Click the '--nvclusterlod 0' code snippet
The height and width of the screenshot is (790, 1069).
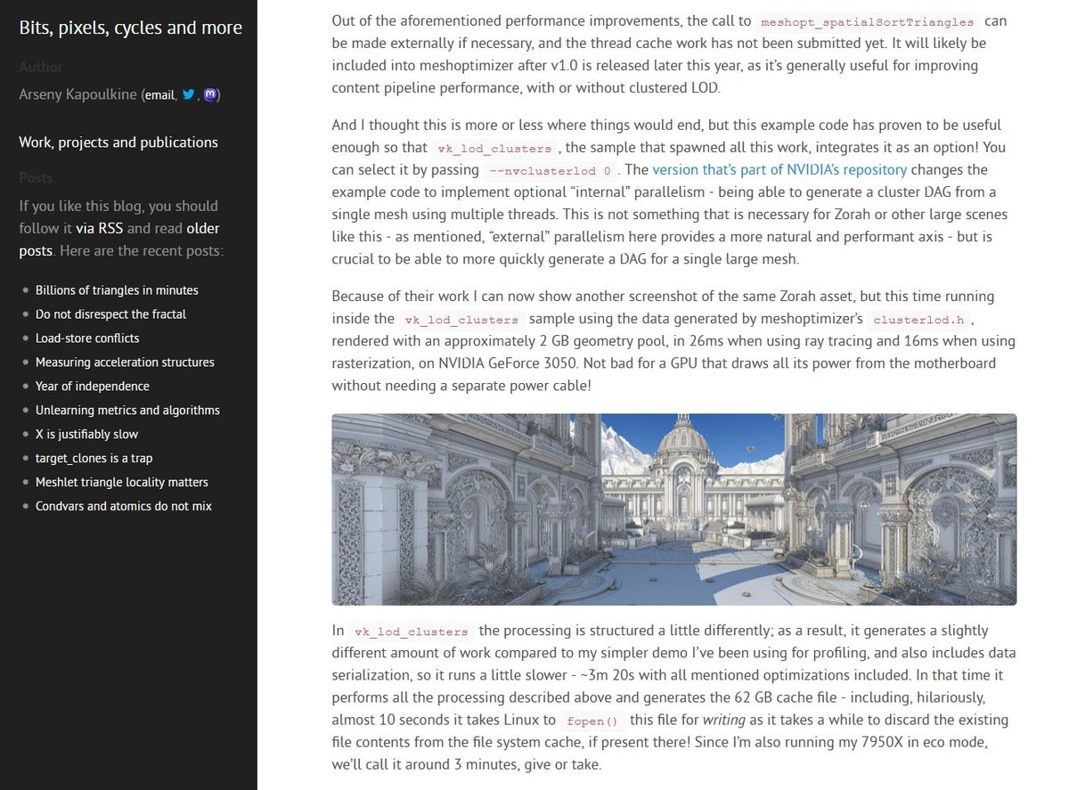pos(551,170)
